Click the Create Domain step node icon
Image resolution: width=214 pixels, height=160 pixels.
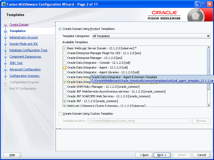tap(5, 25)
